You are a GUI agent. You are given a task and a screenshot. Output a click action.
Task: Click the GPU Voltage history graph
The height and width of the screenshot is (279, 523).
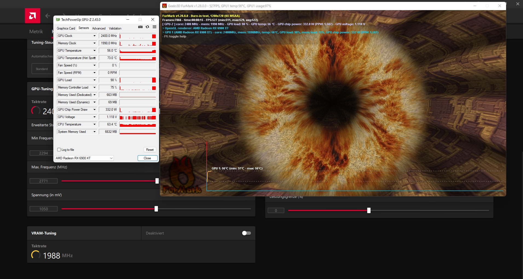pyautogui.click(x=138, y=117)
